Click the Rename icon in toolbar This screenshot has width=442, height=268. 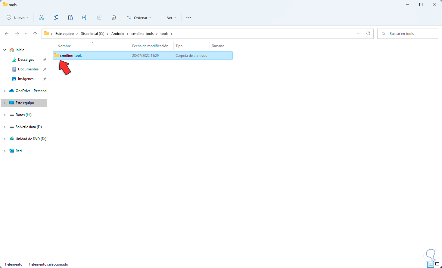coord(85,17)
